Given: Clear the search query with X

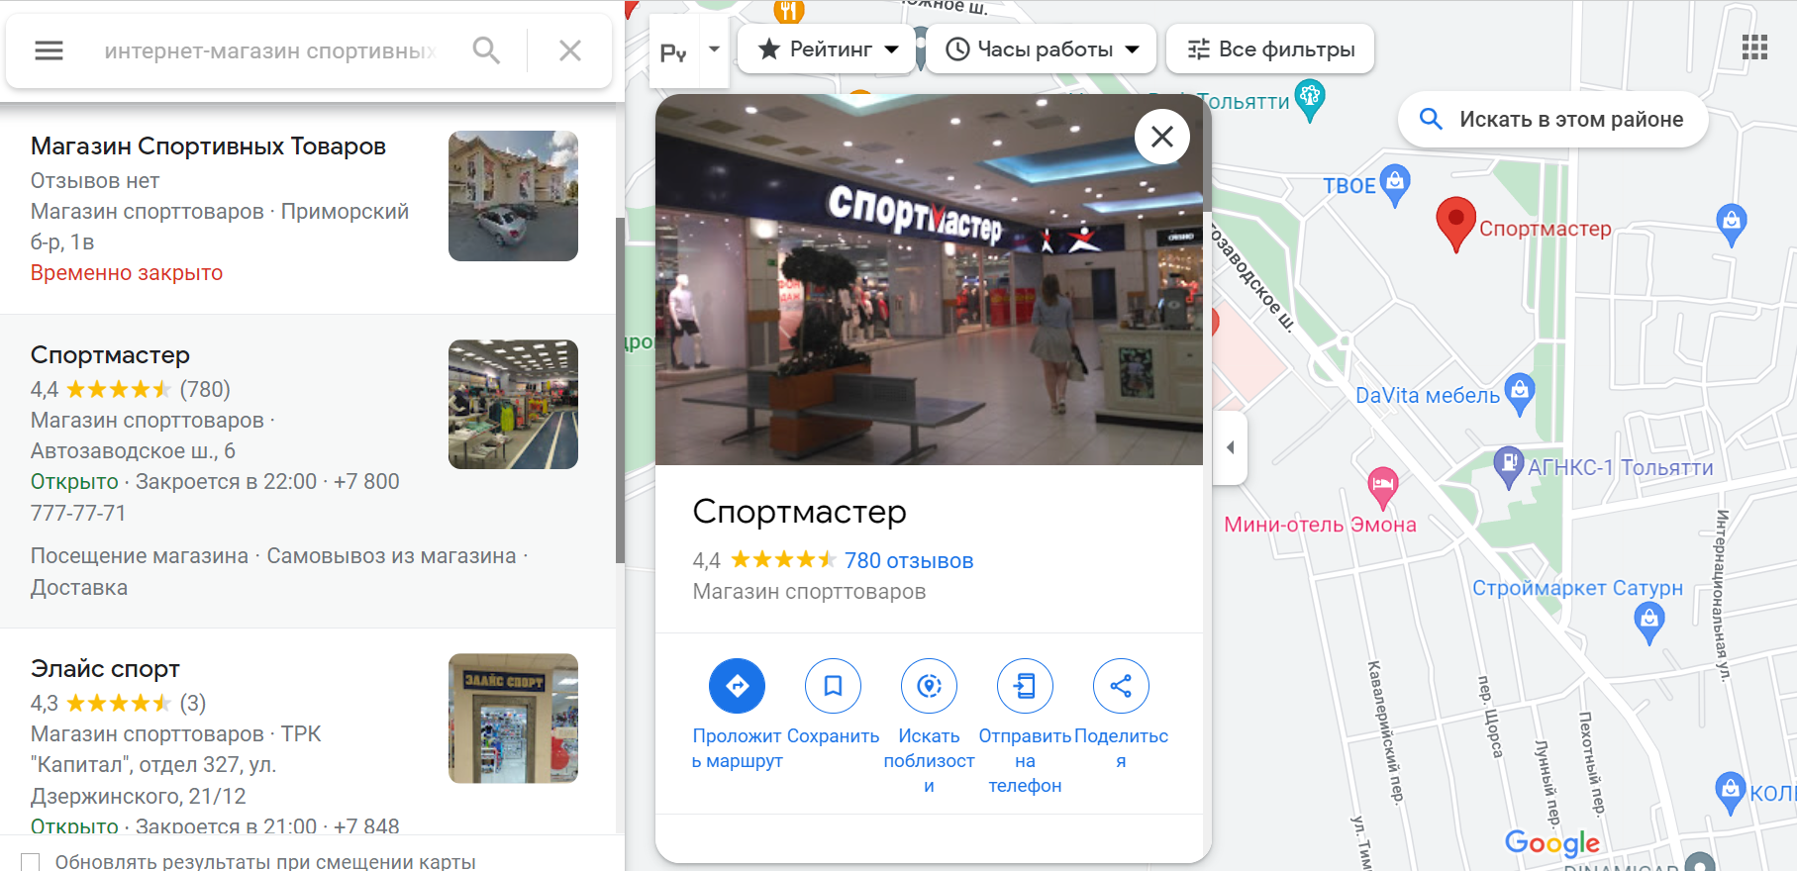Looking at the screenshot, I should [570, 50].
